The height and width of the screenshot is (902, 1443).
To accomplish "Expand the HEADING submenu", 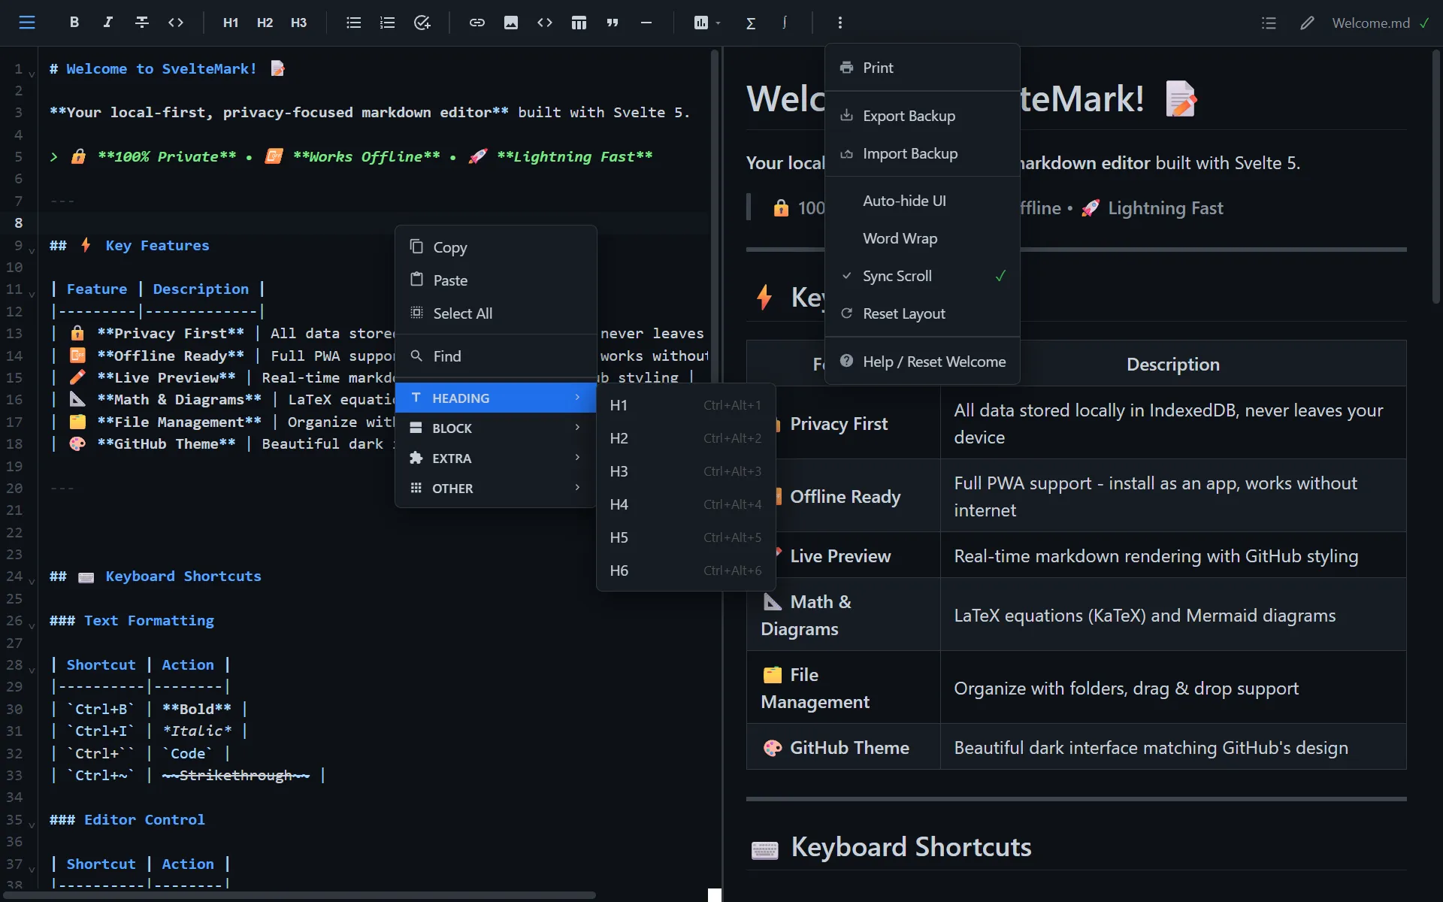I will (x=496, y=398).
